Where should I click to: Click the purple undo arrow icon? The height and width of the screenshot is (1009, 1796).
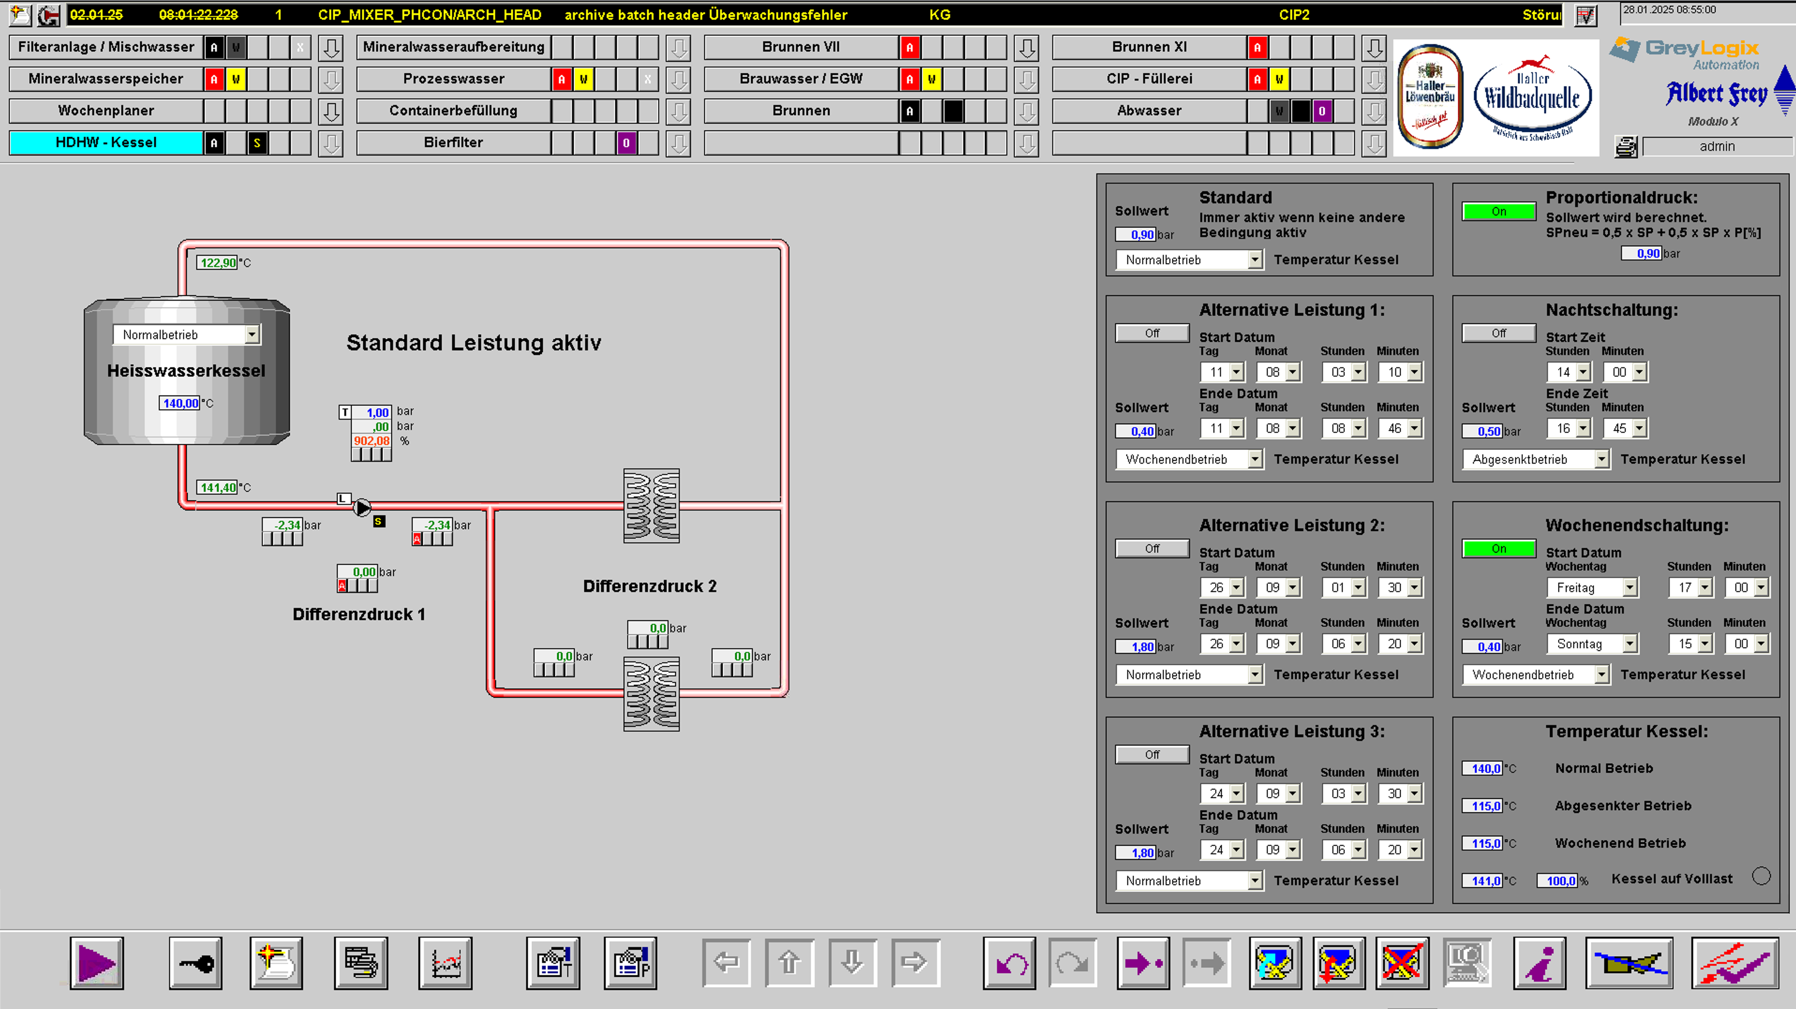[1010, 963]
